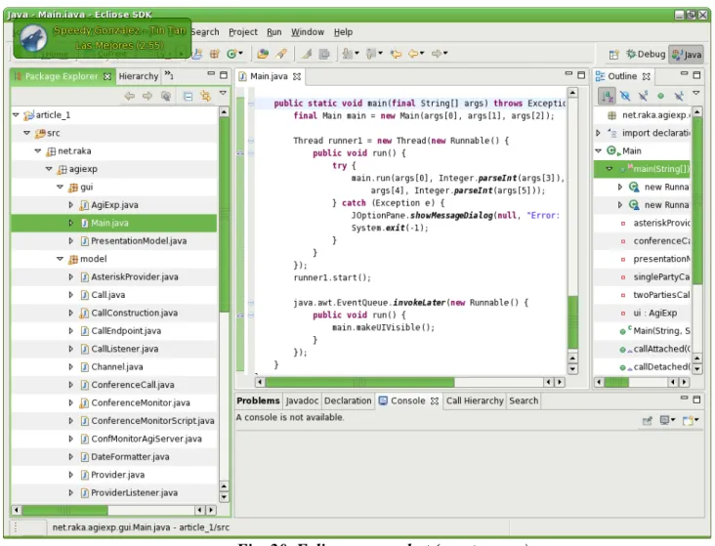Switch to the Debug perspective

click(x=646, y=55)
